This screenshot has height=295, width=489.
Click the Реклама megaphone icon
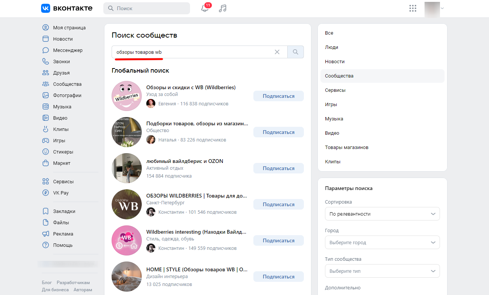click(46, 234)
